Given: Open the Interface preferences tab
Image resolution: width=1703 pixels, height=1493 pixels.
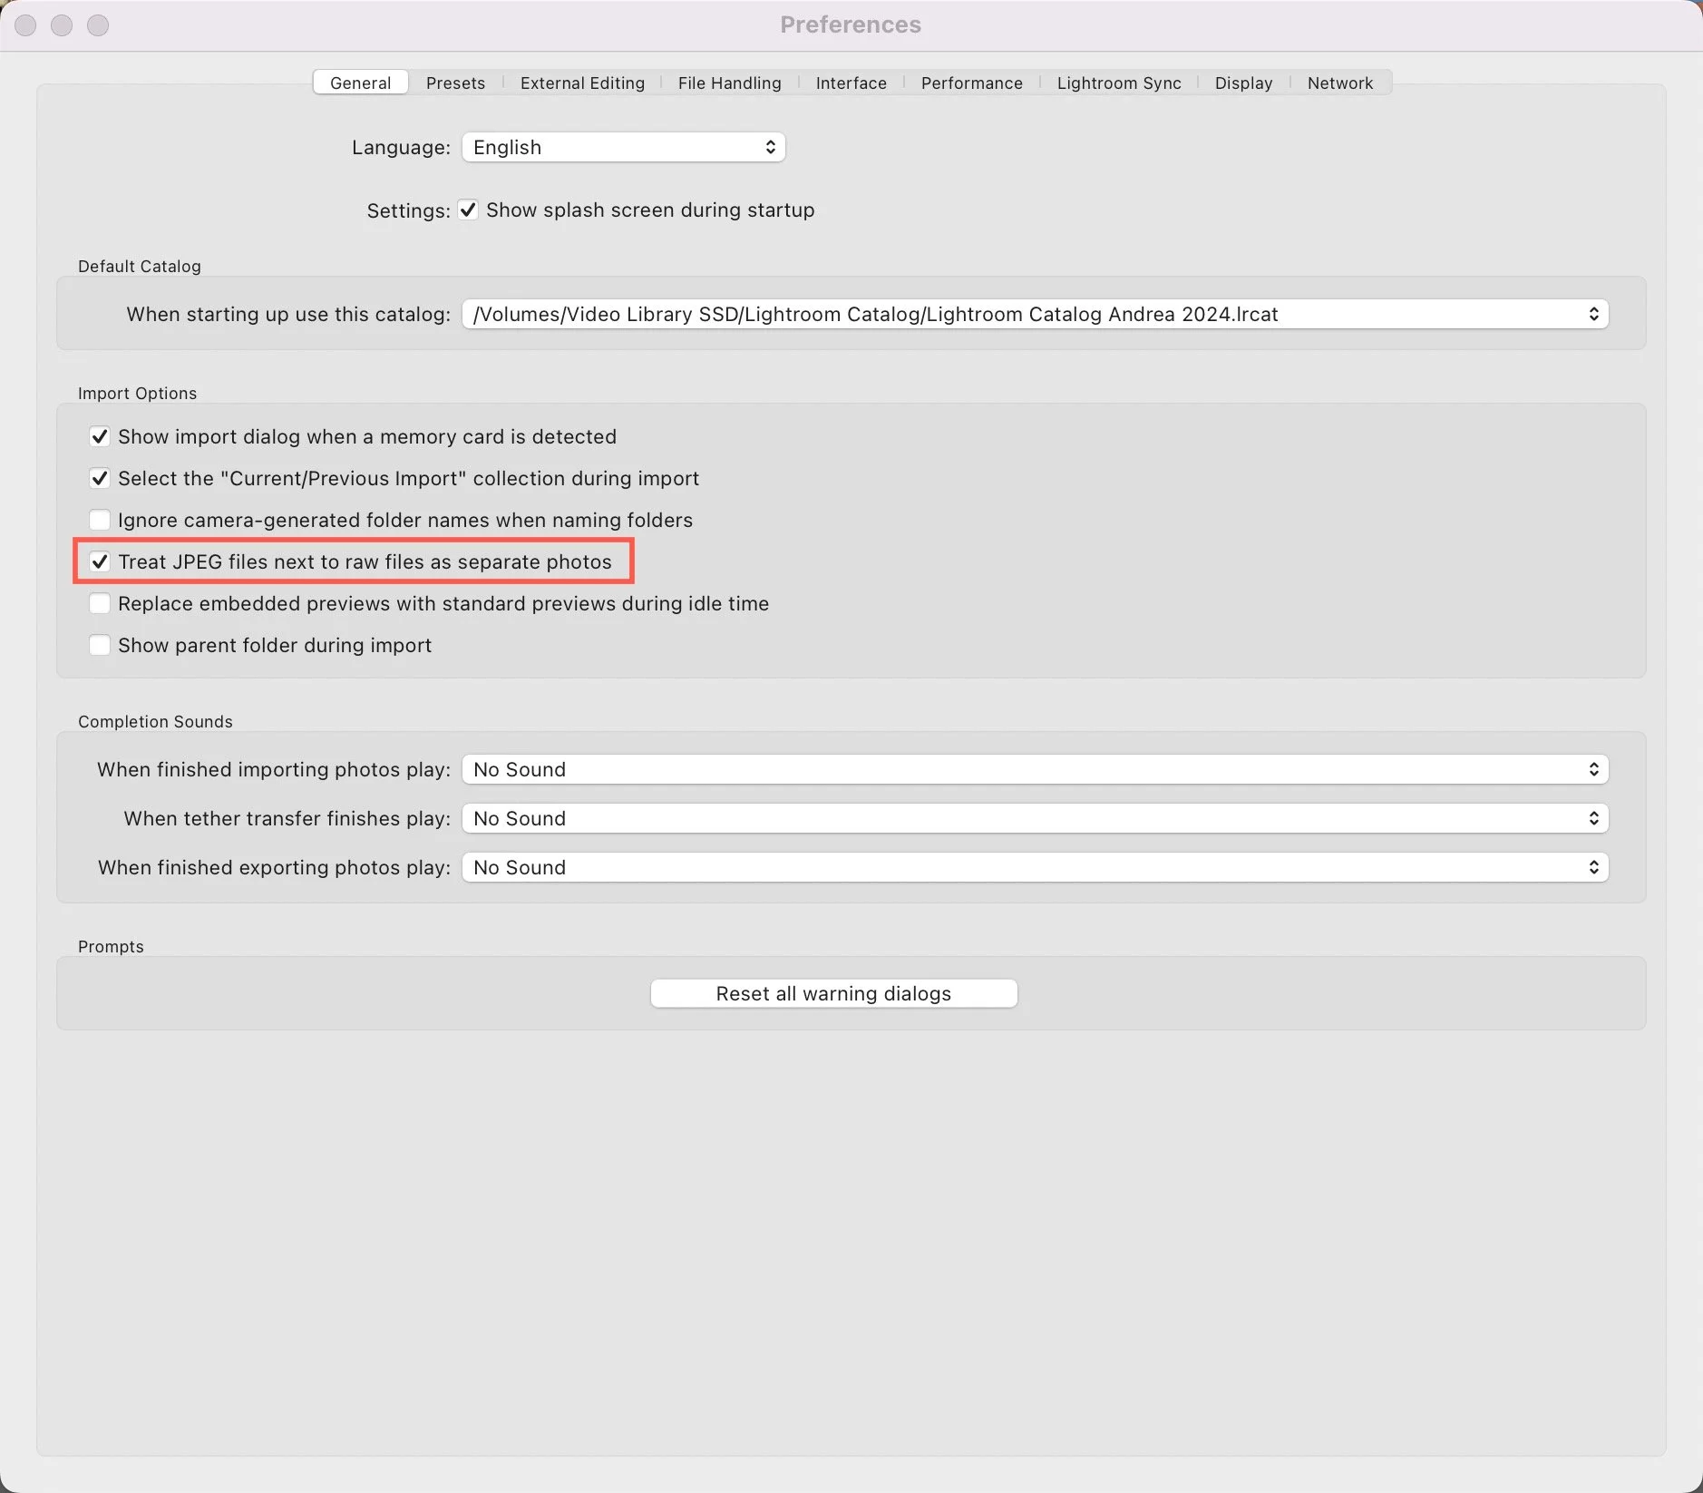Looking at the screenshot, I should pos(851,83).
